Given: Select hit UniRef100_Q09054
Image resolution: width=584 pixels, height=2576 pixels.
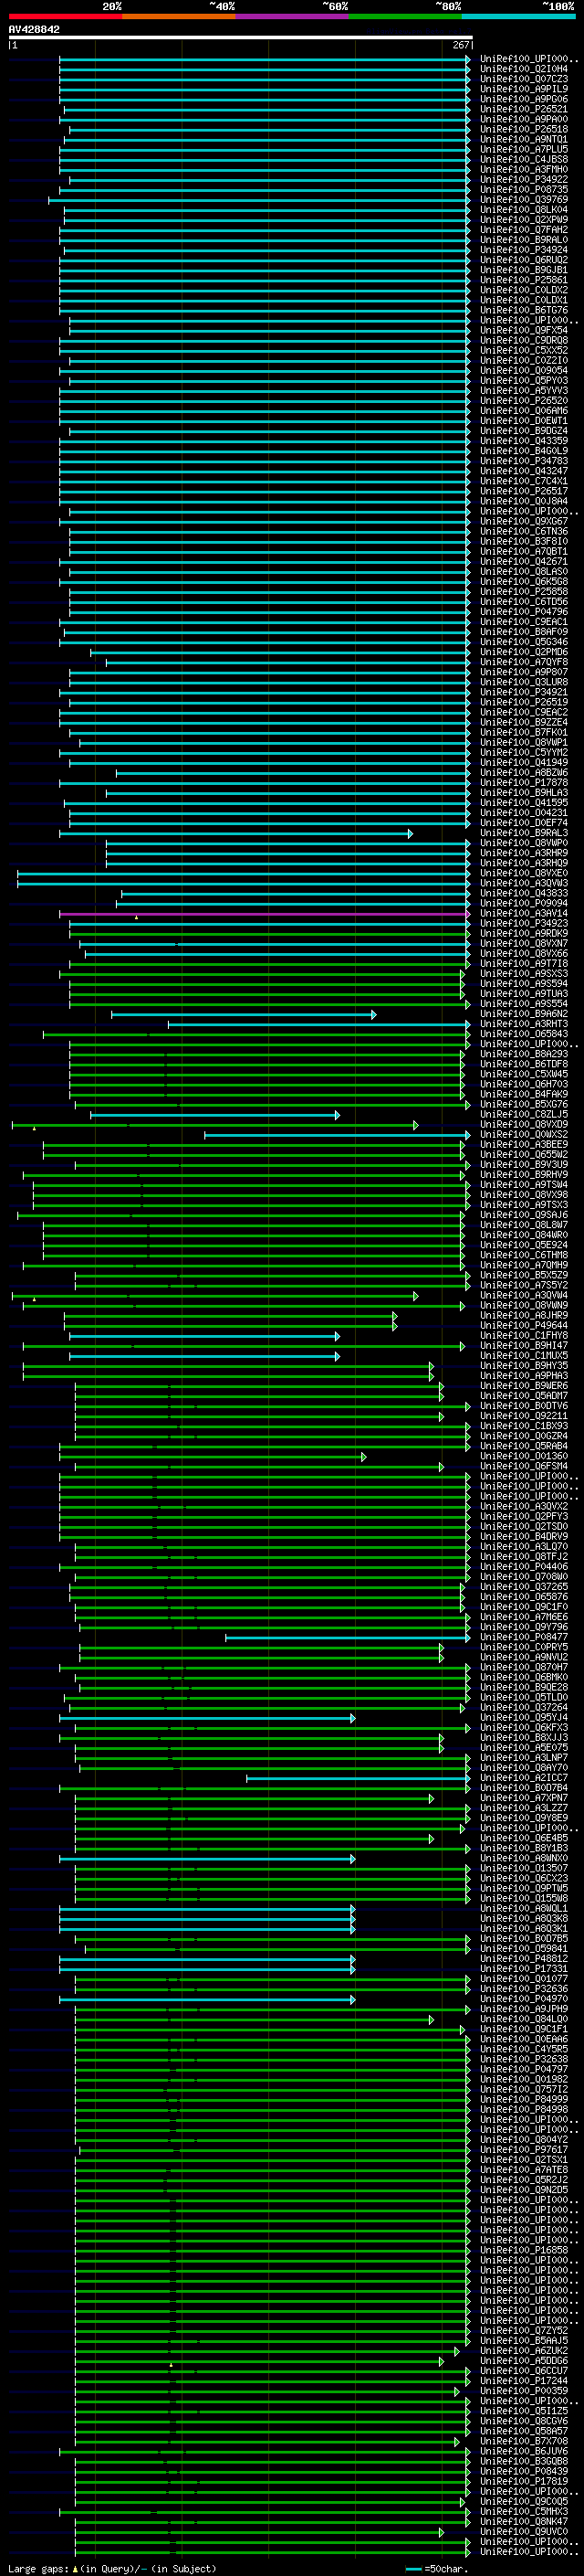Looking at the screenshot, I should pyautogui.click(x=524, y=370).
